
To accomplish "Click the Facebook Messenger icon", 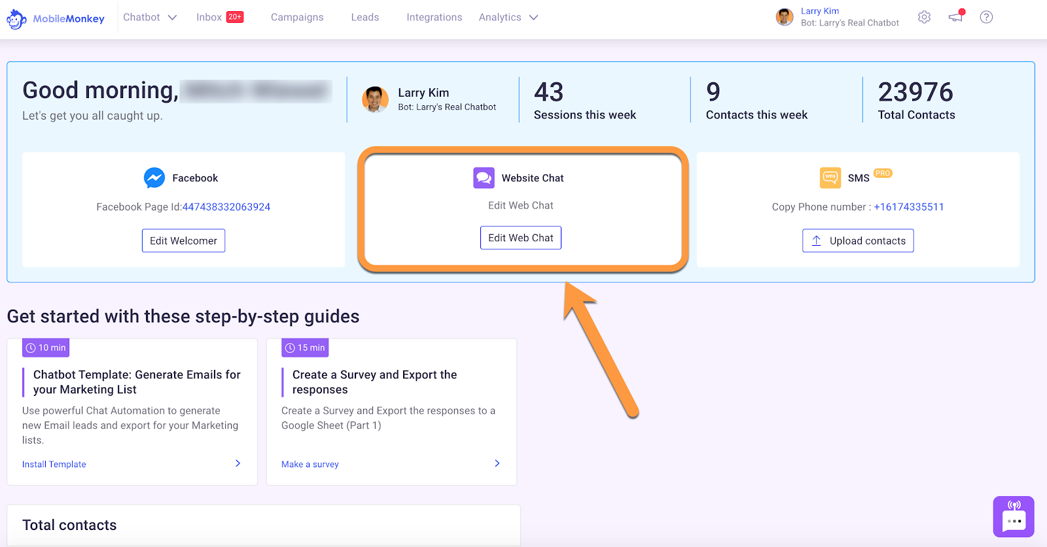I will [154, 178].
